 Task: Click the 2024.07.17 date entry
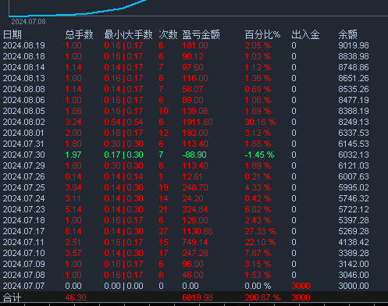pos(24,231)
